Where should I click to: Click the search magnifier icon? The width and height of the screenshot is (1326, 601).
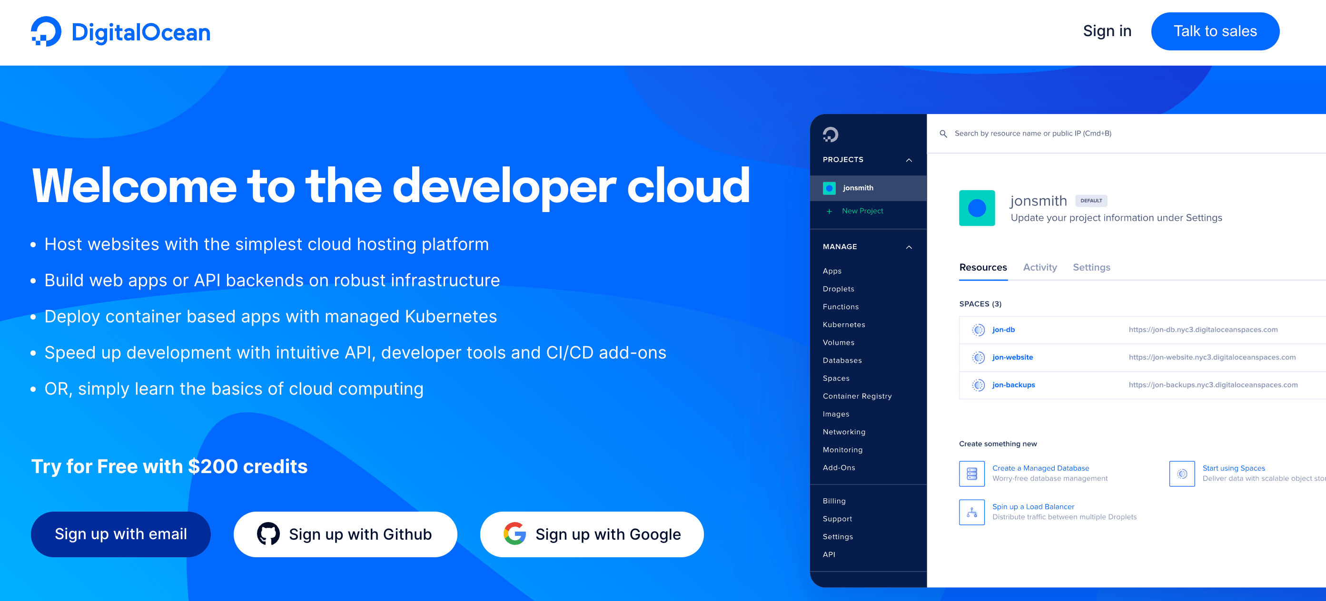[943, 134]
